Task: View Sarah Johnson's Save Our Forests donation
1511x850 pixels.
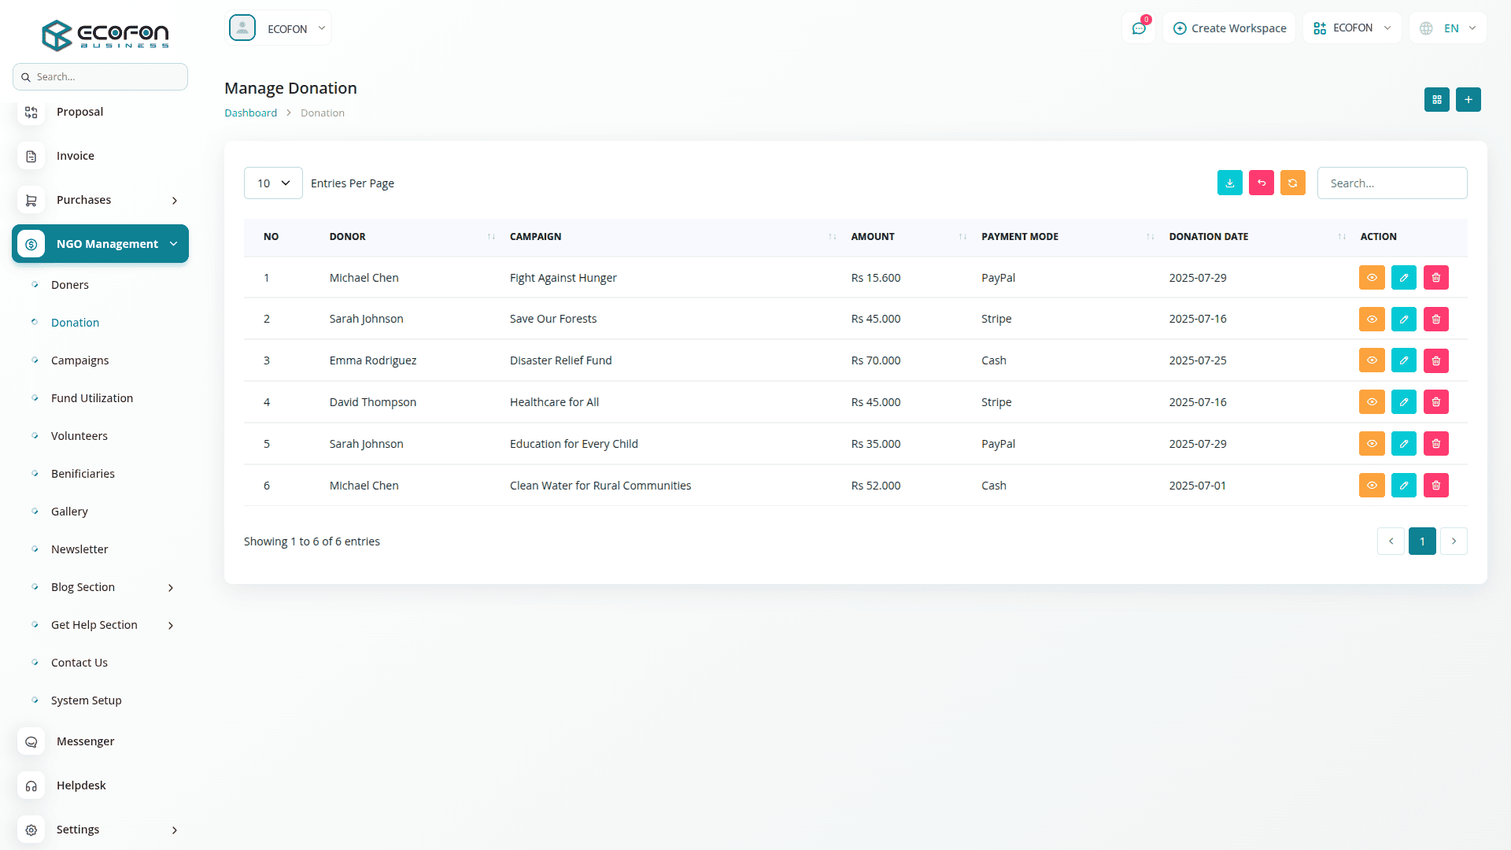Action: point(1371,320)
